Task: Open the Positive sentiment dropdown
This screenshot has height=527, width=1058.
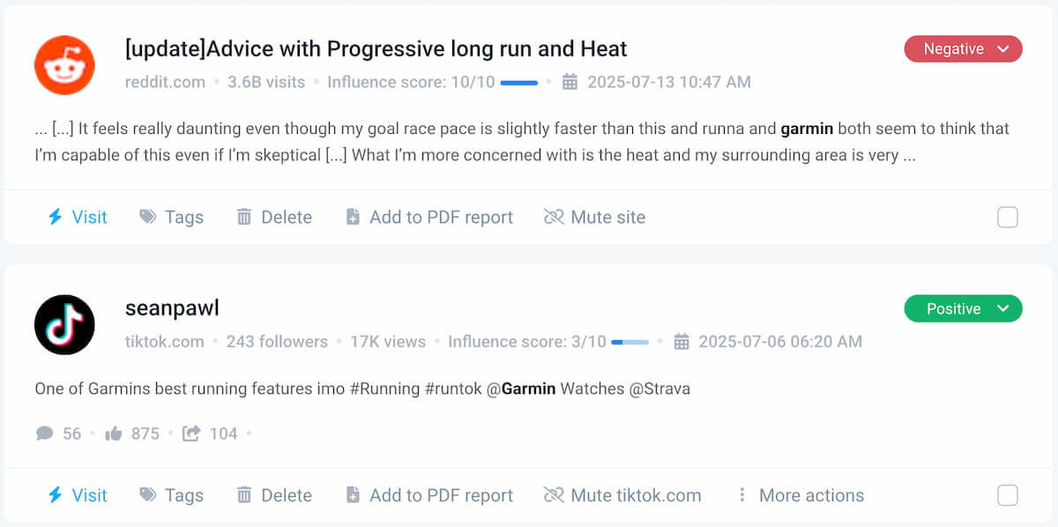Action: [x=963, y=309]
